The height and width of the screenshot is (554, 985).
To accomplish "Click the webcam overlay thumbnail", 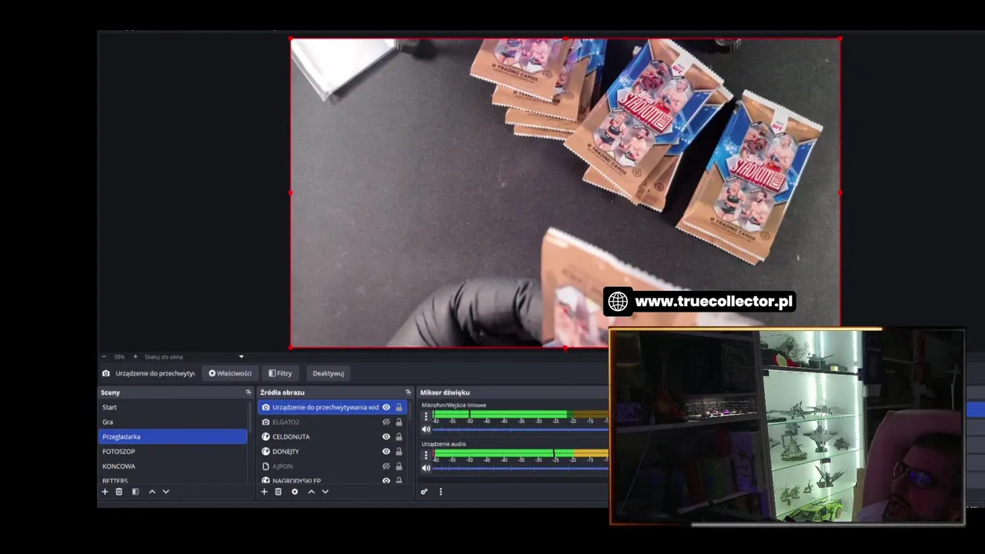I will point(786,427).
